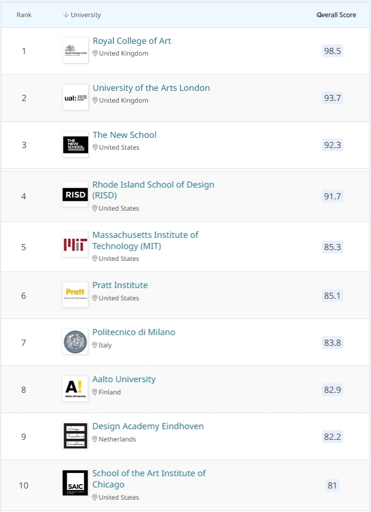This screenshot has height=512, width=371.
Task: Click The New School logo
Action: coord(75,145)
